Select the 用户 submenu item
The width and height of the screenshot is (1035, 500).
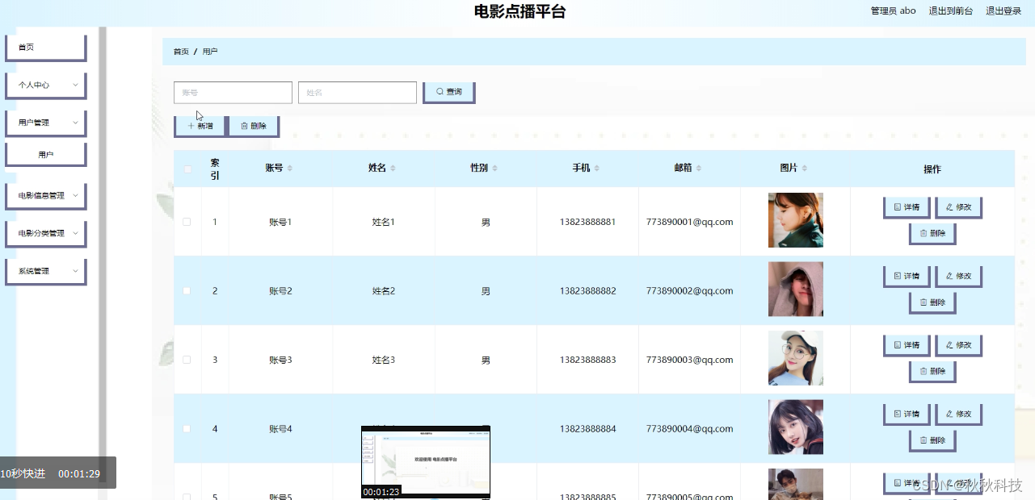tap(45, 154)
